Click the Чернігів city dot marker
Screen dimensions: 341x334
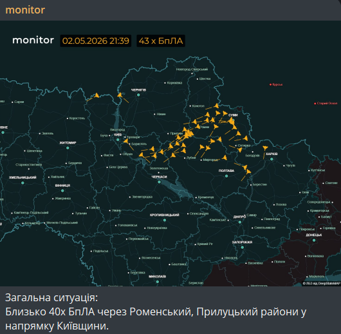(x=138, y=95)
